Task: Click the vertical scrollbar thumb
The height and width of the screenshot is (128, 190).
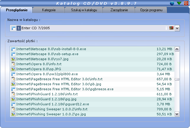Action: click(177, 79)
